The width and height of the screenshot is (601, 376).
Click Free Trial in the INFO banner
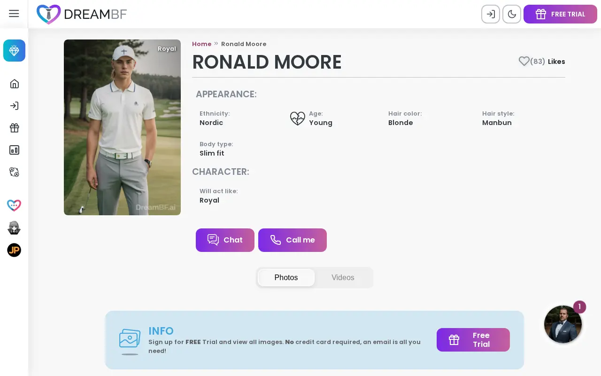tap(473, 340)
